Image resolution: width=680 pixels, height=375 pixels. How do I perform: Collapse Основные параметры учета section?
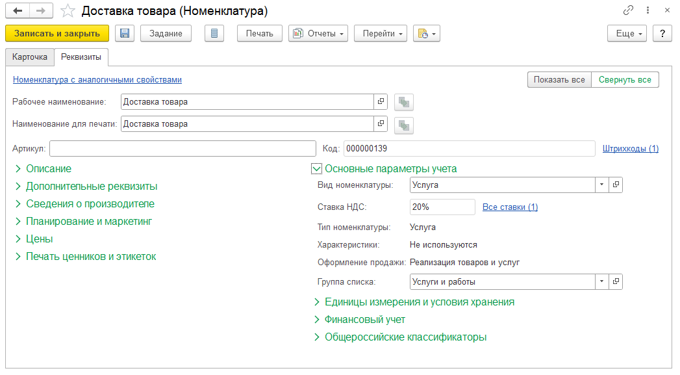[x=317, y=169]
